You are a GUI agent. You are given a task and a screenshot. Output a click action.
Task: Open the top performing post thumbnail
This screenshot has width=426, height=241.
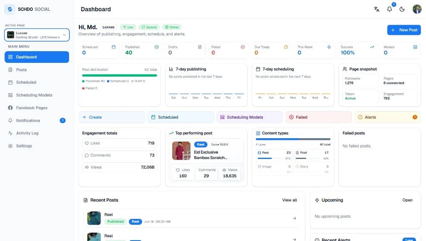coord(181,151)
